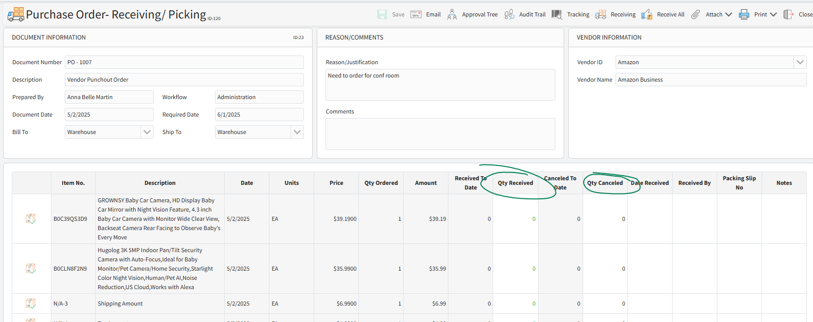Screen dimensions: 813x322
Task: Click the Qty Received column header
Action: (515, 183)
